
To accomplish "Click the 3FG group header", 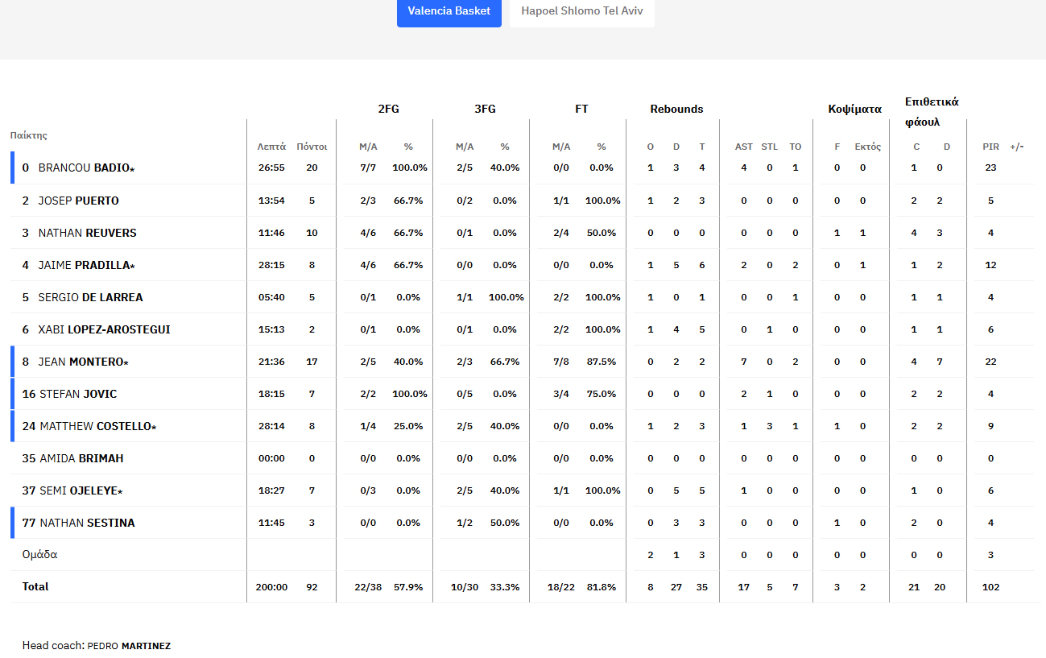I will [x=485, y=109].
